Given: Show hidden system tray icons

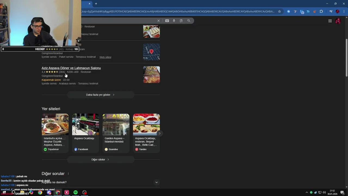Looking at the screenshot, I should pos(307,192).
